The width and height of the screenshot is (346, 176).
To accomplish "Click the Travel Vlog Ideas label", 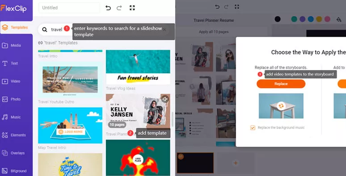I will point(121,88).
